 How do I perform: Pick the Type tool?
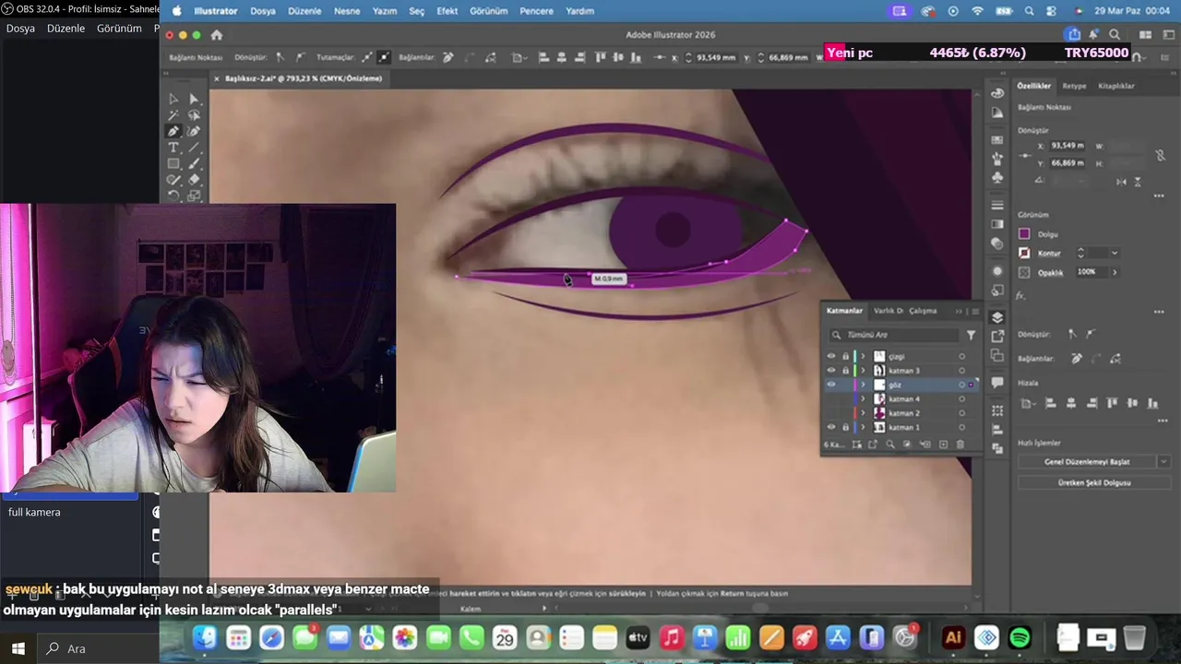[x=173, y=148]
